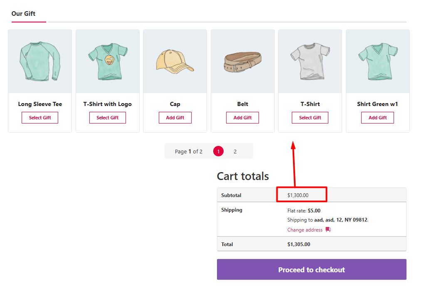This screenshot has height=291, width=436.
Task: Click the yellow Cap product image
Action: pyautogui.click(x=175, y=62)
